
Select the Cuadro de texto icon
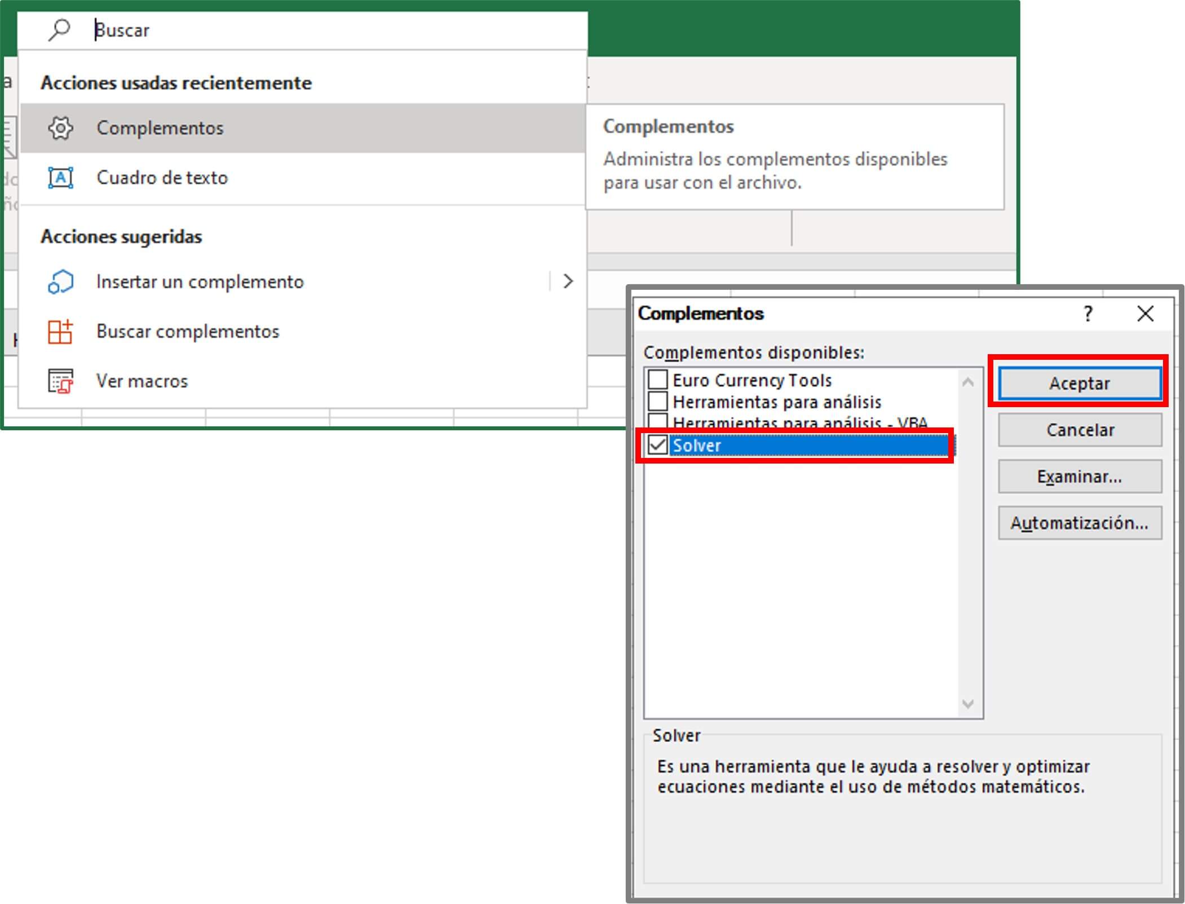click(61, 178)
